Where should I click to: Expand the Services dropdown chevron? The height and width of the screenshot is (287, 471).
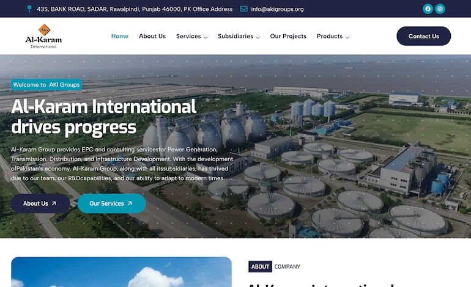(206, 37)
